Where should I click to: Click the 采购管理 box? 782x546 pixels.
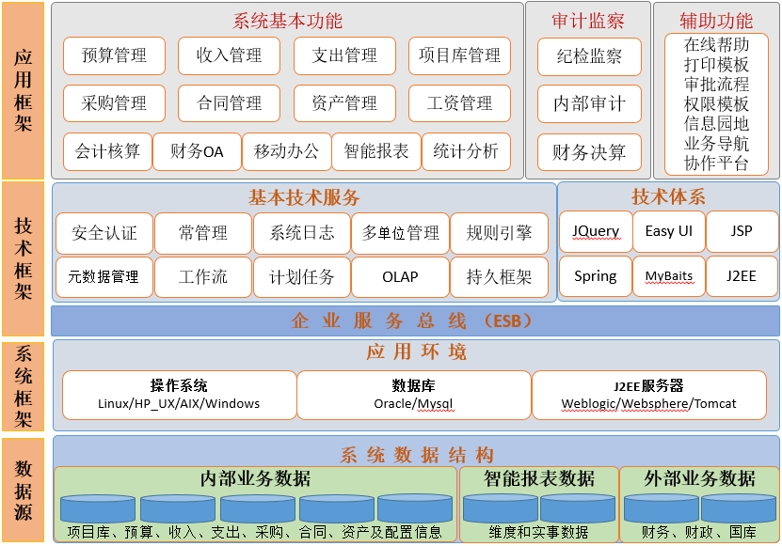click(114, 103)
